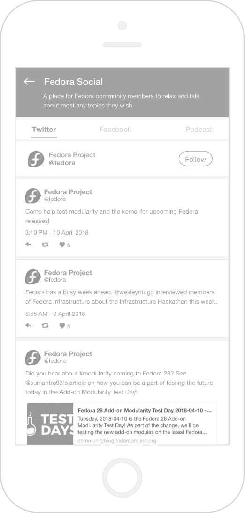The image size is (245, 513).
Task: Retweet the modularity and kernel testing tweet
Action: point(45,245)
